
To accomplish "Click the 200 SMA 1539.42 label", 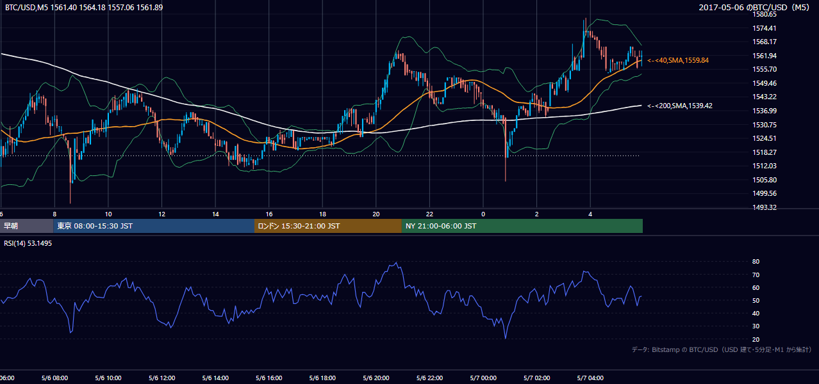I will pos(680,106).
